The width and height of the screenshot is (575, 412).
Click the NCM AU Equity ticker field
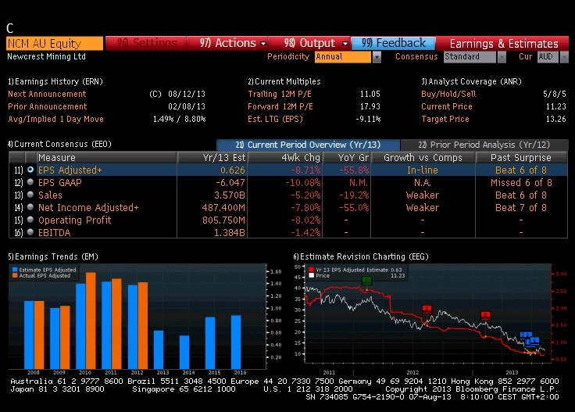click(55, 43)
